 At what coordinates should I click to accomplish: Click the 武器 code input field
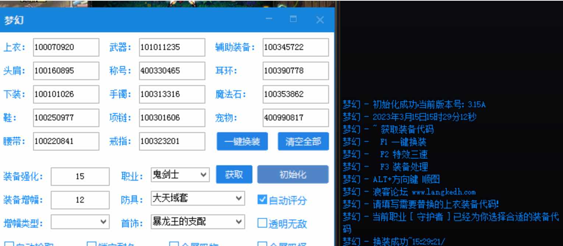172,47
